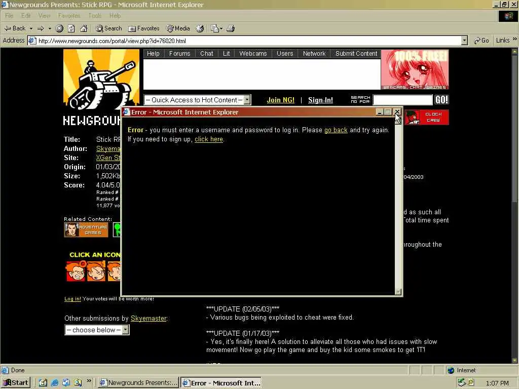Open Newgrounds Help nav tab

tap(153, 54)
